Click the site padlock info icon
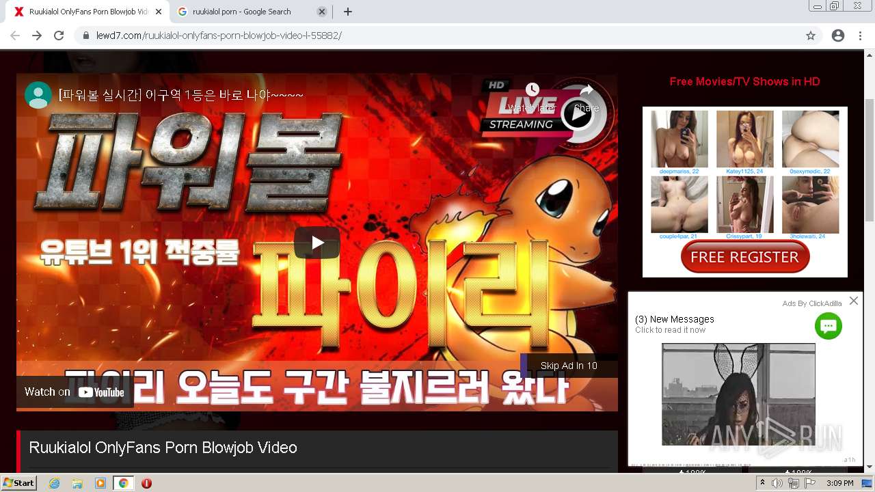The image size is (875, 492). [x=86, y=36]
